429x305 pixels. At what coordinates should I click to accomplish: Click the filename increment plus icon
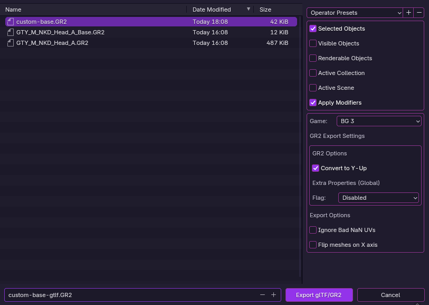point(273,295)
